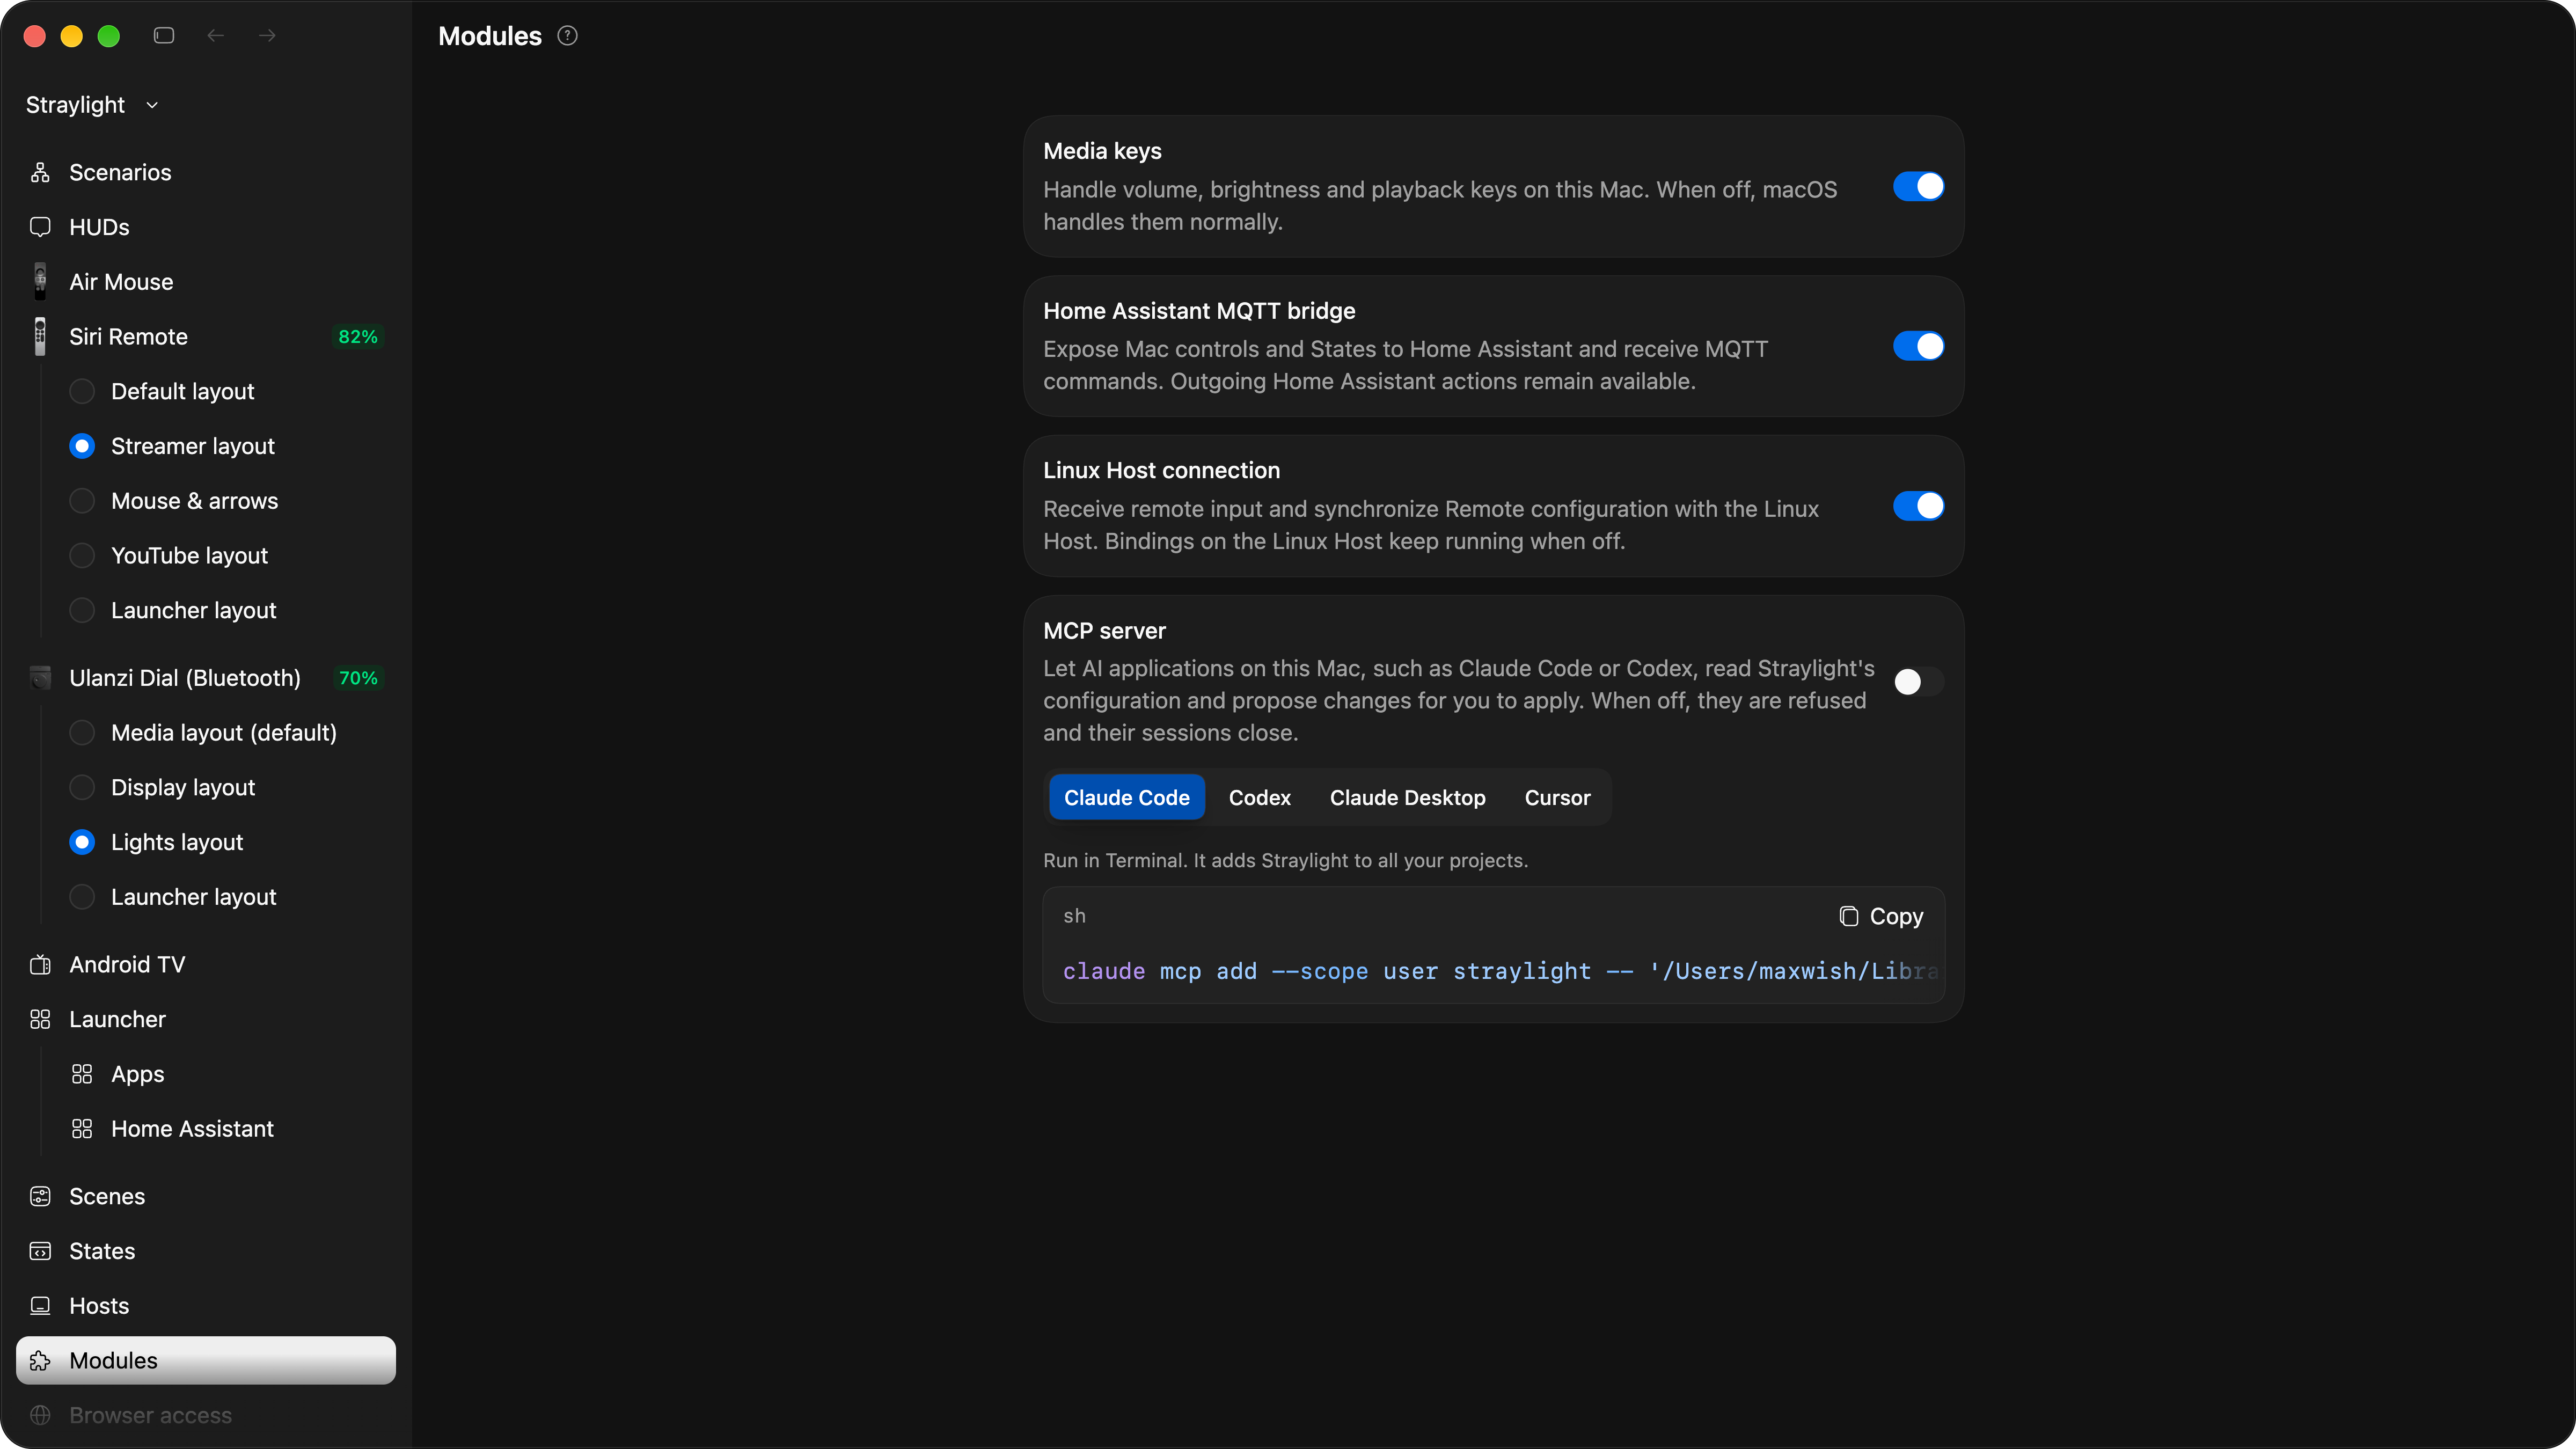This screenshot has height=1449, width=2576.
Task: Open the Browser access globe icon
Action: coord(40,1416)
